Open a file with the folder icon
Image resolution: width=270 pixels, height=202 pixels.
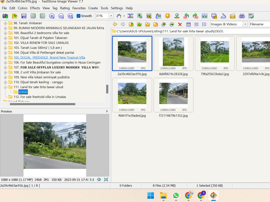pyautogui.click(x=15, y=16)
